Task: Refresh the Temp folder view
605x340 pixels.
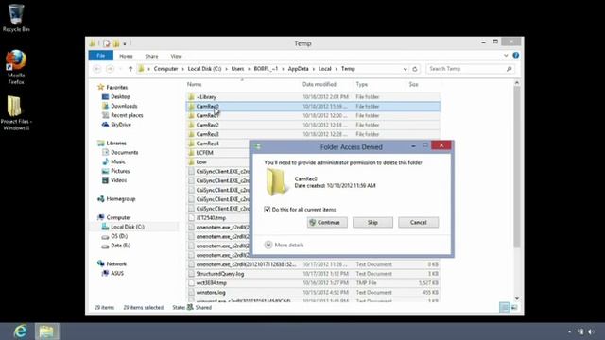Action: pyautogui.click(x=415, y=69)
